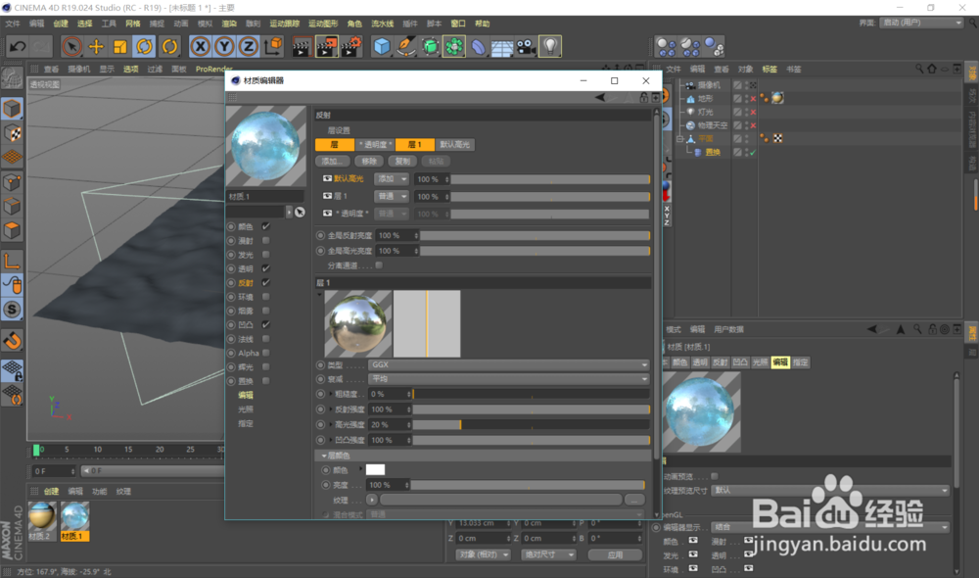Click the 材质.1 name input field
The image size is (979, 578).
click(x=264, y=197)
